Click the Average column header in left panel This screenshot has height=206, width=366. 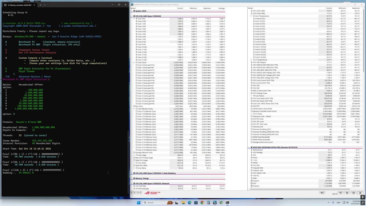(222, 8)
